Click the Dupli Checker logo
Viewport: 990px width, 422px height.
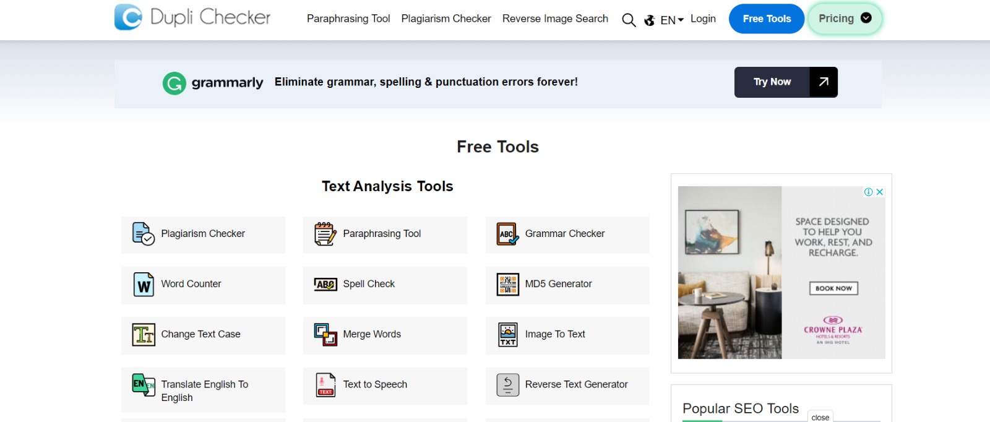[x=192, y=17]
